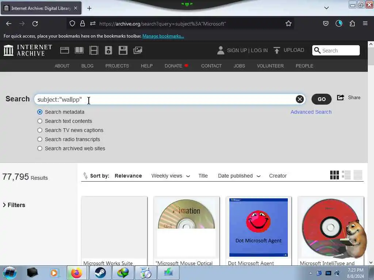Open the Internet Archive home logo
374x280 pixels.
(28, 50)
